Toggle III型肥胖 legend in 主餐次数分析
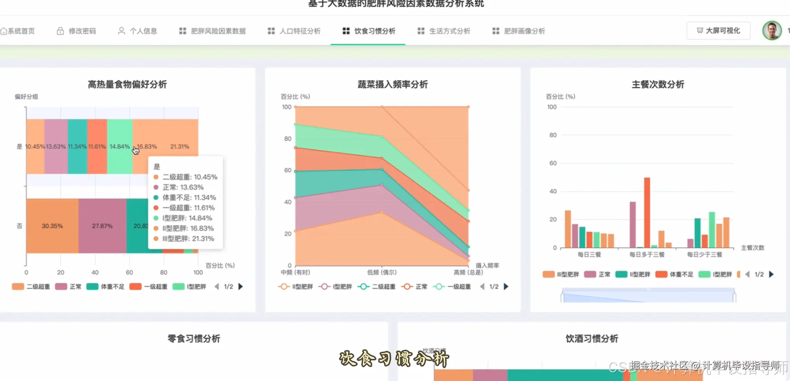790x381 pixels. pos(561,274)
